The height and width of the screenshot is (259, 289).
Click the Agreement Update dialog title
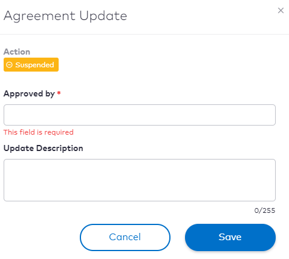(65, 16)
